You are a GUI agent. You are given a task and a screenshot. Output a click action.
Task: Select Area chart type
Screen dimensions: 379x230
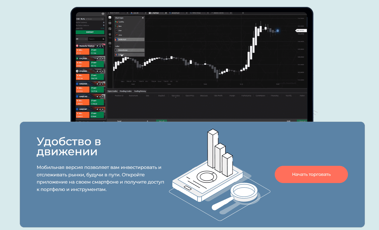point(129,35)
